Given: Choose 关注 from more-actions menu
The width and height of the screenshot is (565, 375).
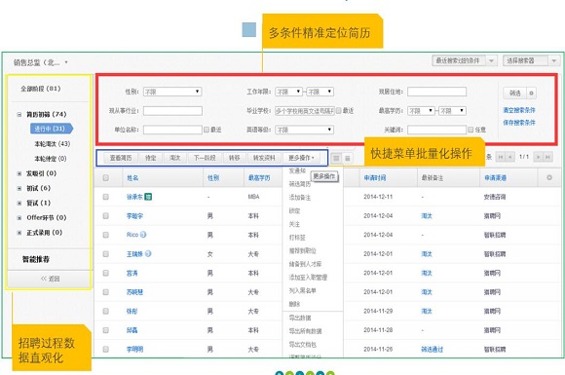Looking at the screenshot, I should 294,224.
